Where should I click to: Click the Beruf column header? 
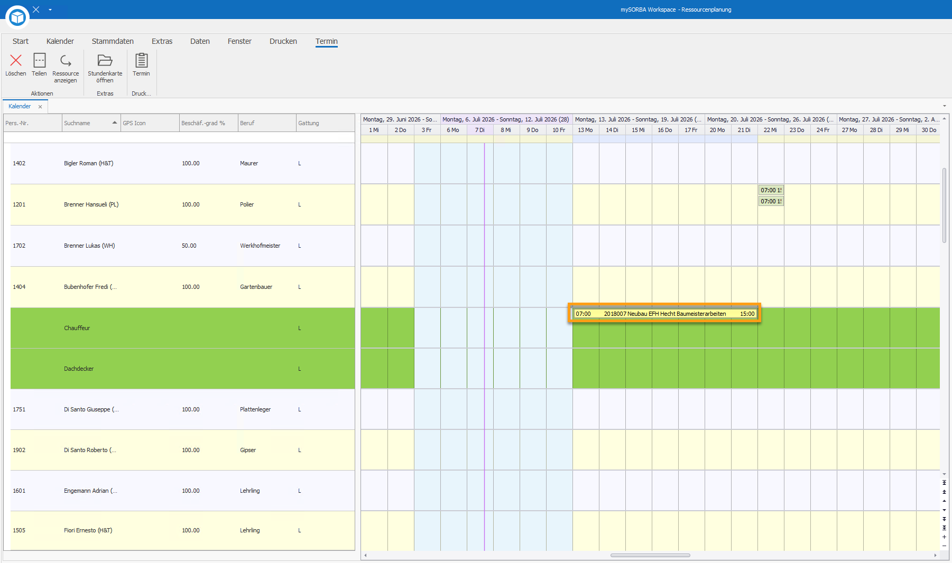[267, 123]
